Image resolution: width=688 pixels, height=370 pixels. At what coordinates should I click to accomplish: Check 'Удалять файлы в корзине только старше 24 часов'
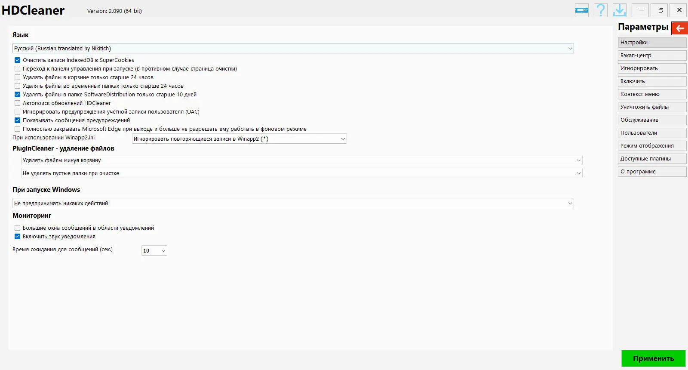(x=17, y=77)
